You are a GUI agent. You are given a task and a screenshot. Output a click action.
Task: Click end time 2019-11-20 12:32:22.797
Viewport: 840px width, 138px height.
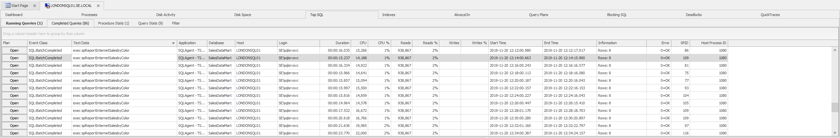coord(570,126)
